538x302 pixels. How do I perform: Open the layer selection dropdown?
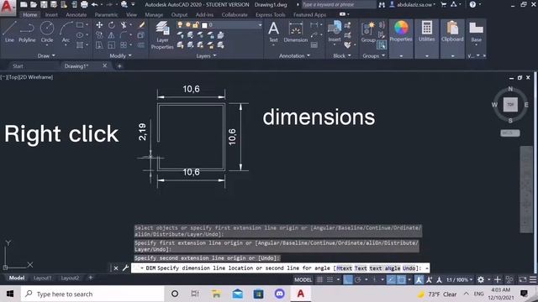coord(260,25)
